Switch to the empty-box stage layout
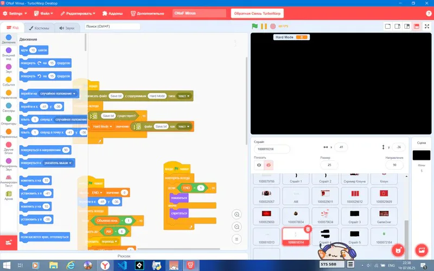 point(388,26)
